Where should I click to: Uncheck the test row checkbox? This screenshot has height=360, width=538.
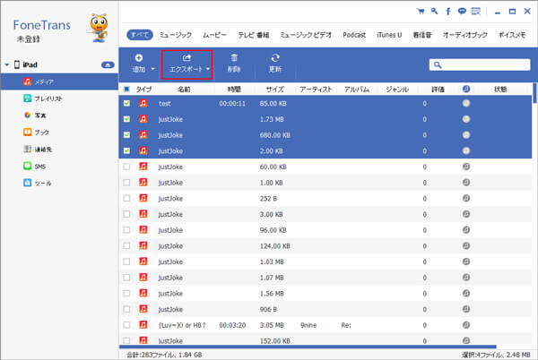pyautogui.click(x=126, y=103)
